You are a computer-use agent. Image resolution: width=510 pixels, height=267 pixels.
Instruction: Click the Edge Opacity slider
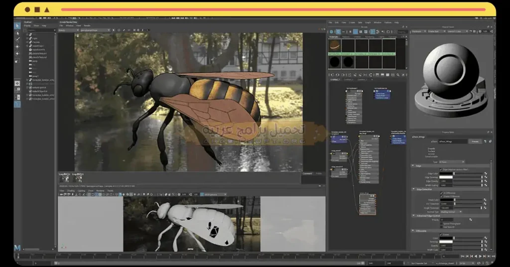(468, 181)
